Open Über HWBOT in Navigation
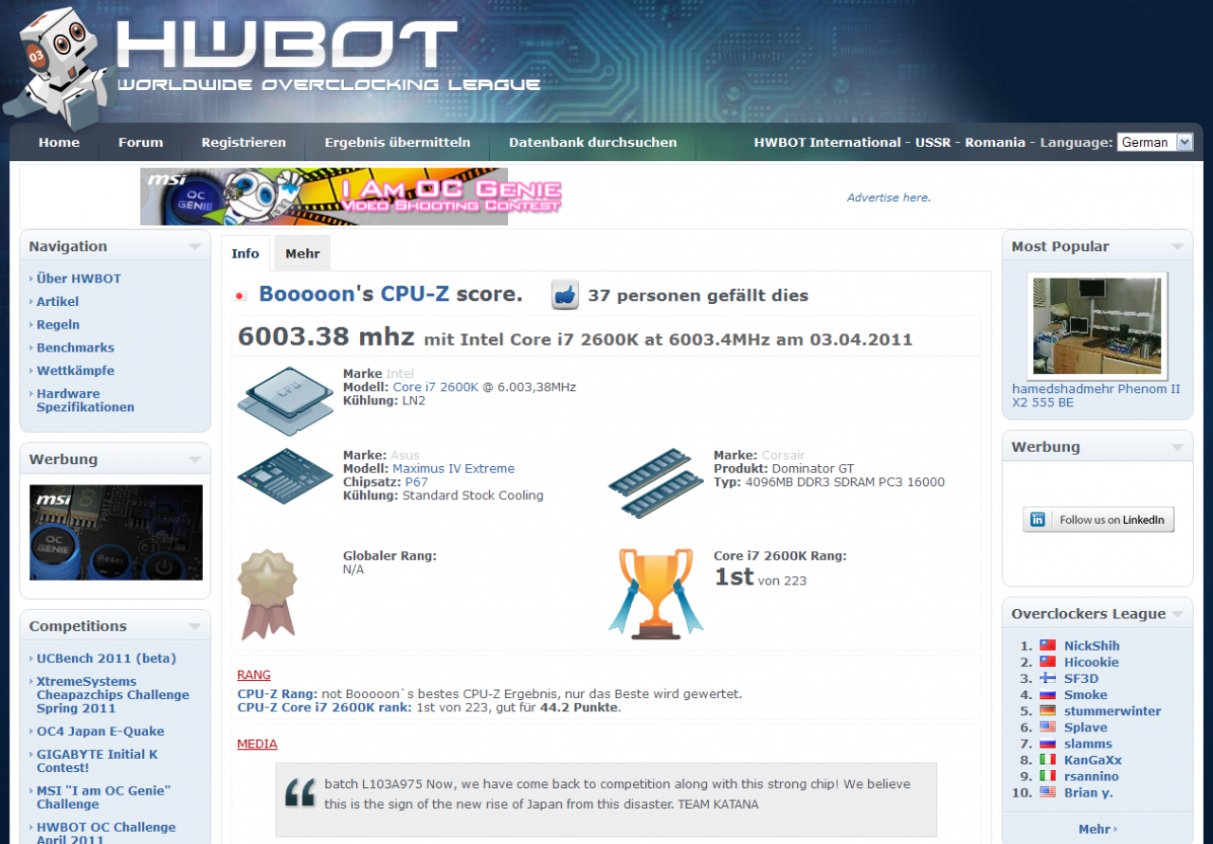The image size is (1213, 844). click(79, 278)
